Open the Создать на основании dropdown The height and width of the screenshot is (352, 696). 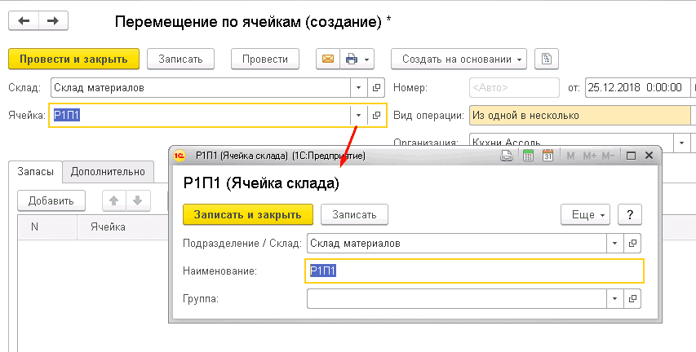coord(459,59)
